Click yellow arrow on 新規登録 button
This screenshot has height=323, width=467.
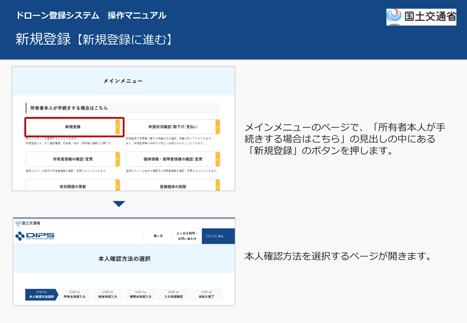118,127
